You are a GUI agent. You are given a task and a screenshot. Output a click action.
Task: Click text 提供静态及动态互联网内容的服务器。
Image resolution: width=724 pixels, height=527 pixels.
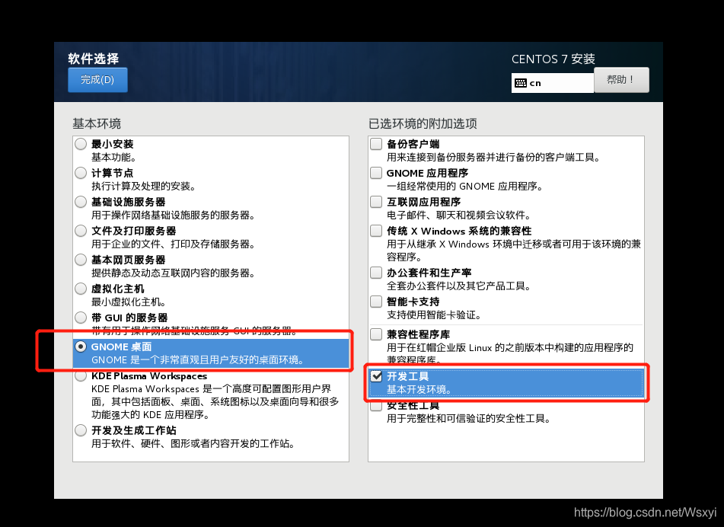click(173, 273)
